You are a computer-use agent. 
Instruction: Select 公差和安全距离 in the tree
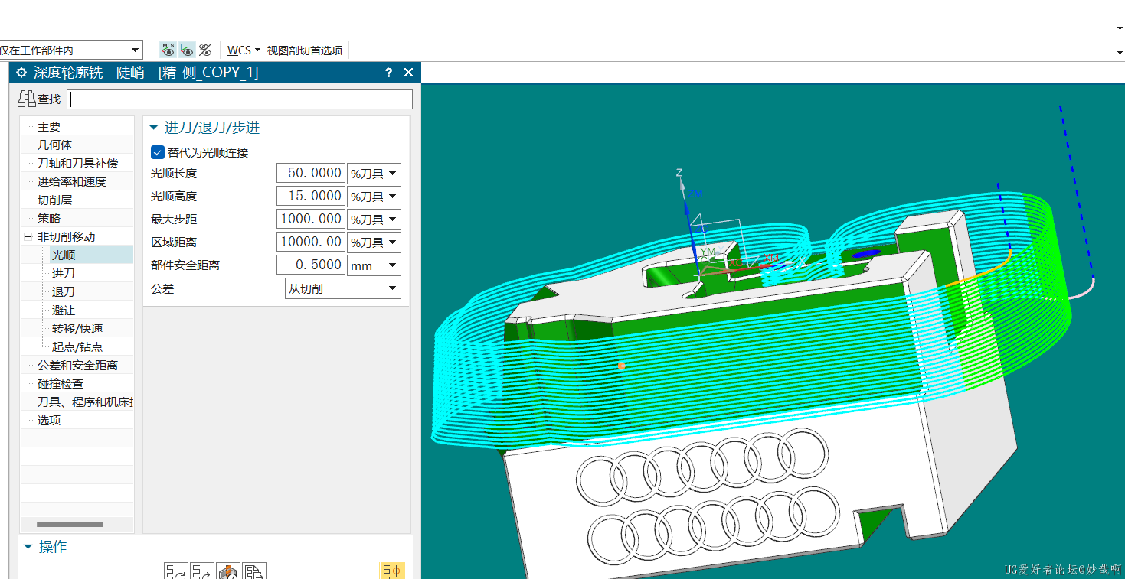coord(78,366)
